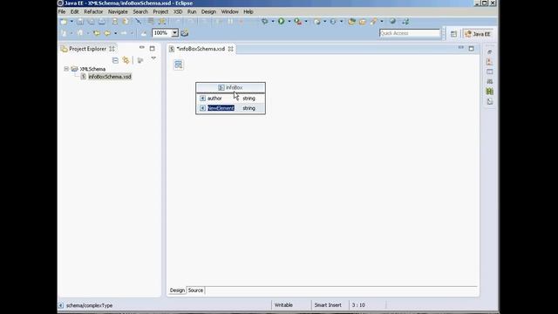Minimize the Project Explorer panel
The width and height of the screenshot is (558, 314).
(142, 48)
